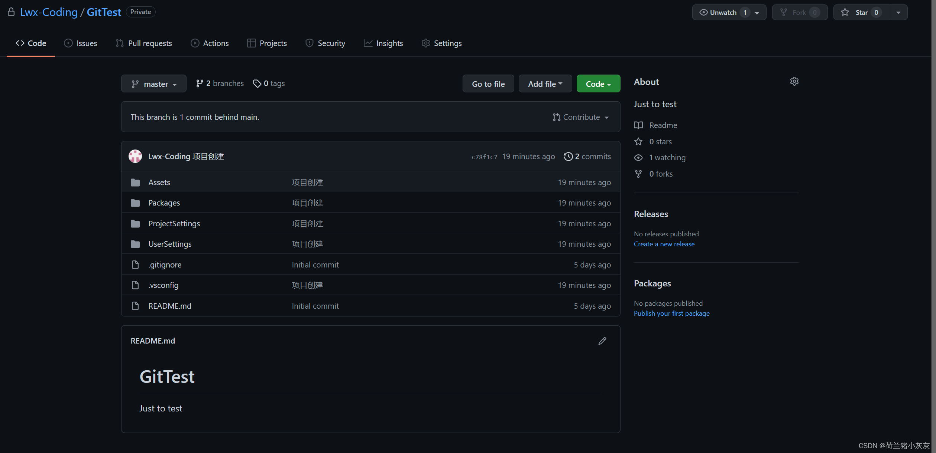This screenshot has width=936, height=453.
Task: Click the Lwx-Coding author name in commit bar
Action: point(169,156)
